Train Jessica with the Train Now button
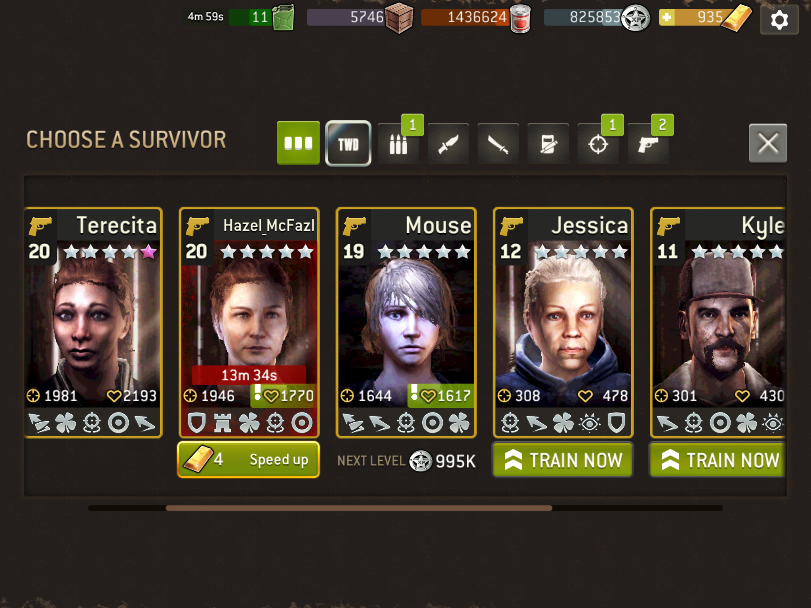Image resolution: width=811 pixels, height=608 pixels. point(562,460)
